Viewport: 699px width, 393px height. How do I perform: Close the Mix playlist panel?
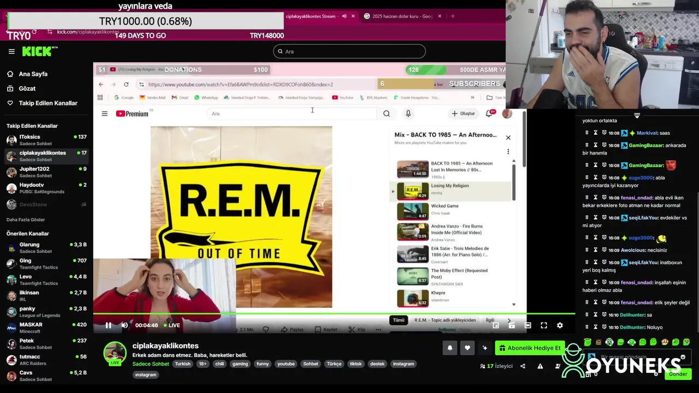pos(508,138)
